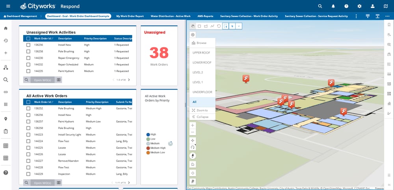394x190 pixels.
Task: Click the work order marker at far left of map
Action: 246,79
